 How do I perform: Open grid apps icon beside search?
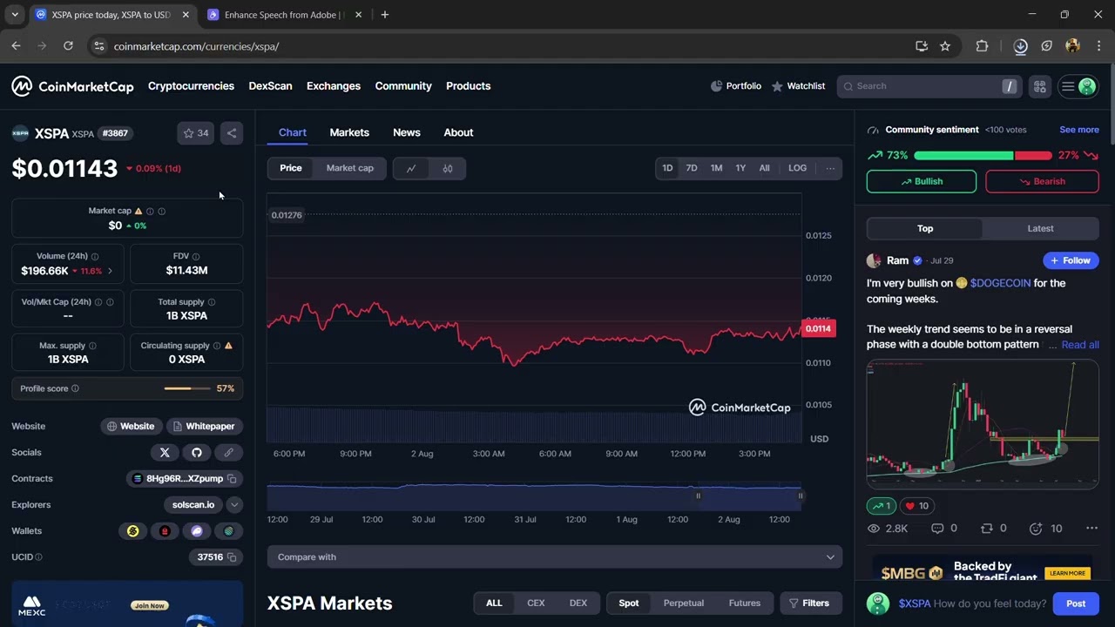click(x=1039, y=86)
